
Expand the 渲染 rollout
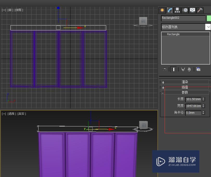pos(185,82)
